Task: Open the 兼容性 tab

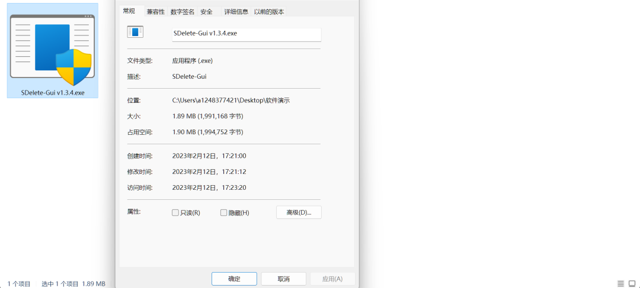Action: (156, 12)
